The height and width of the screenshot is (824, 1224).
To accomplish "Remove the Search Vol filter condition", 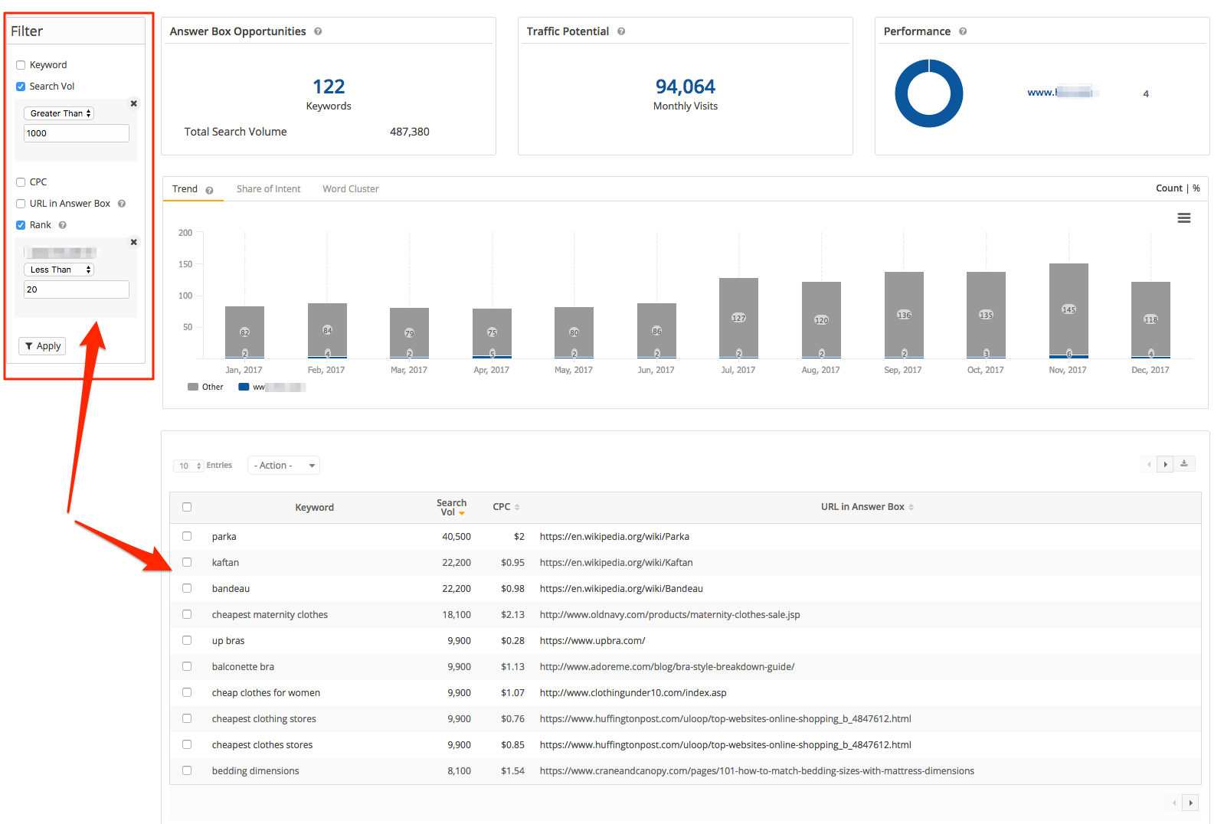I will 133,103.
